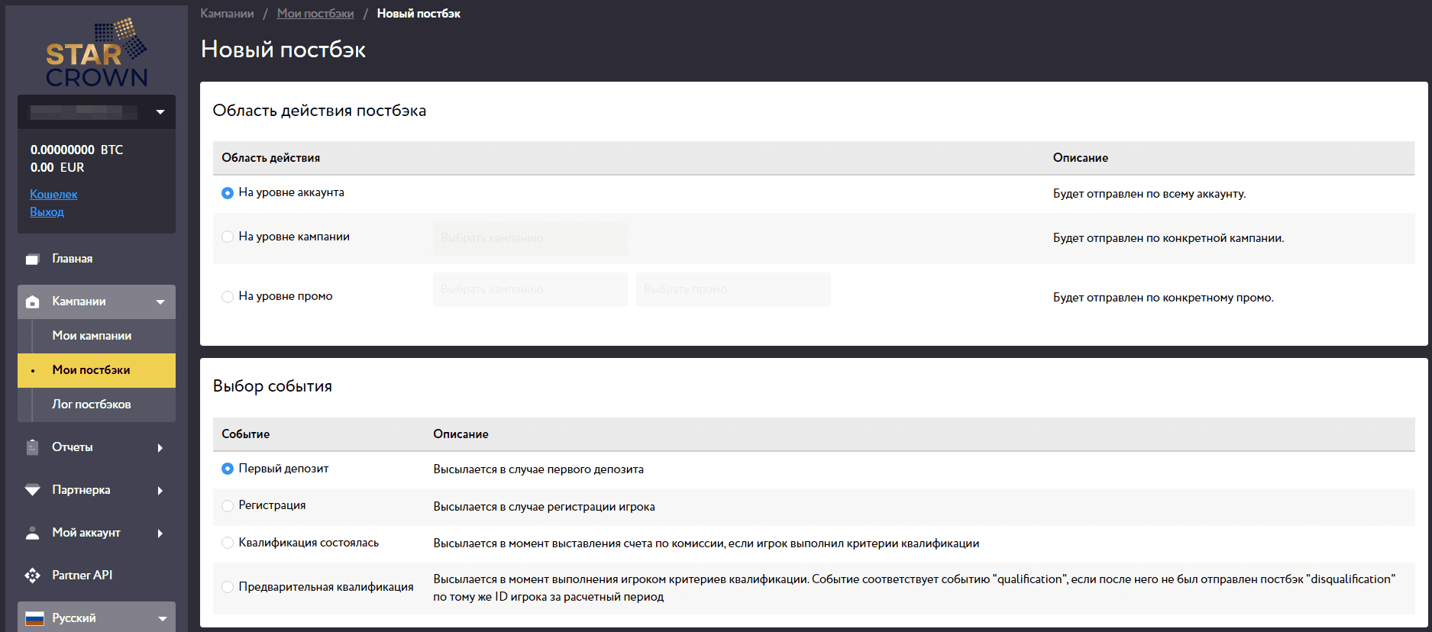The image size is (1432, 632).
Task: Click the Выход logout link
Action: point(47,212)
